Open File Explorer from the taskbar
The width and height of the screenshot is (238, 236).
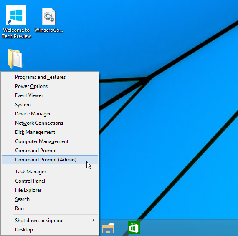108,228
